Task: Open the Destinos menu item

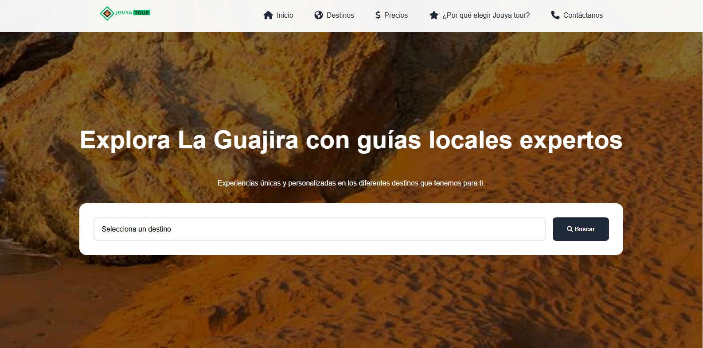Action: [340, 15]
